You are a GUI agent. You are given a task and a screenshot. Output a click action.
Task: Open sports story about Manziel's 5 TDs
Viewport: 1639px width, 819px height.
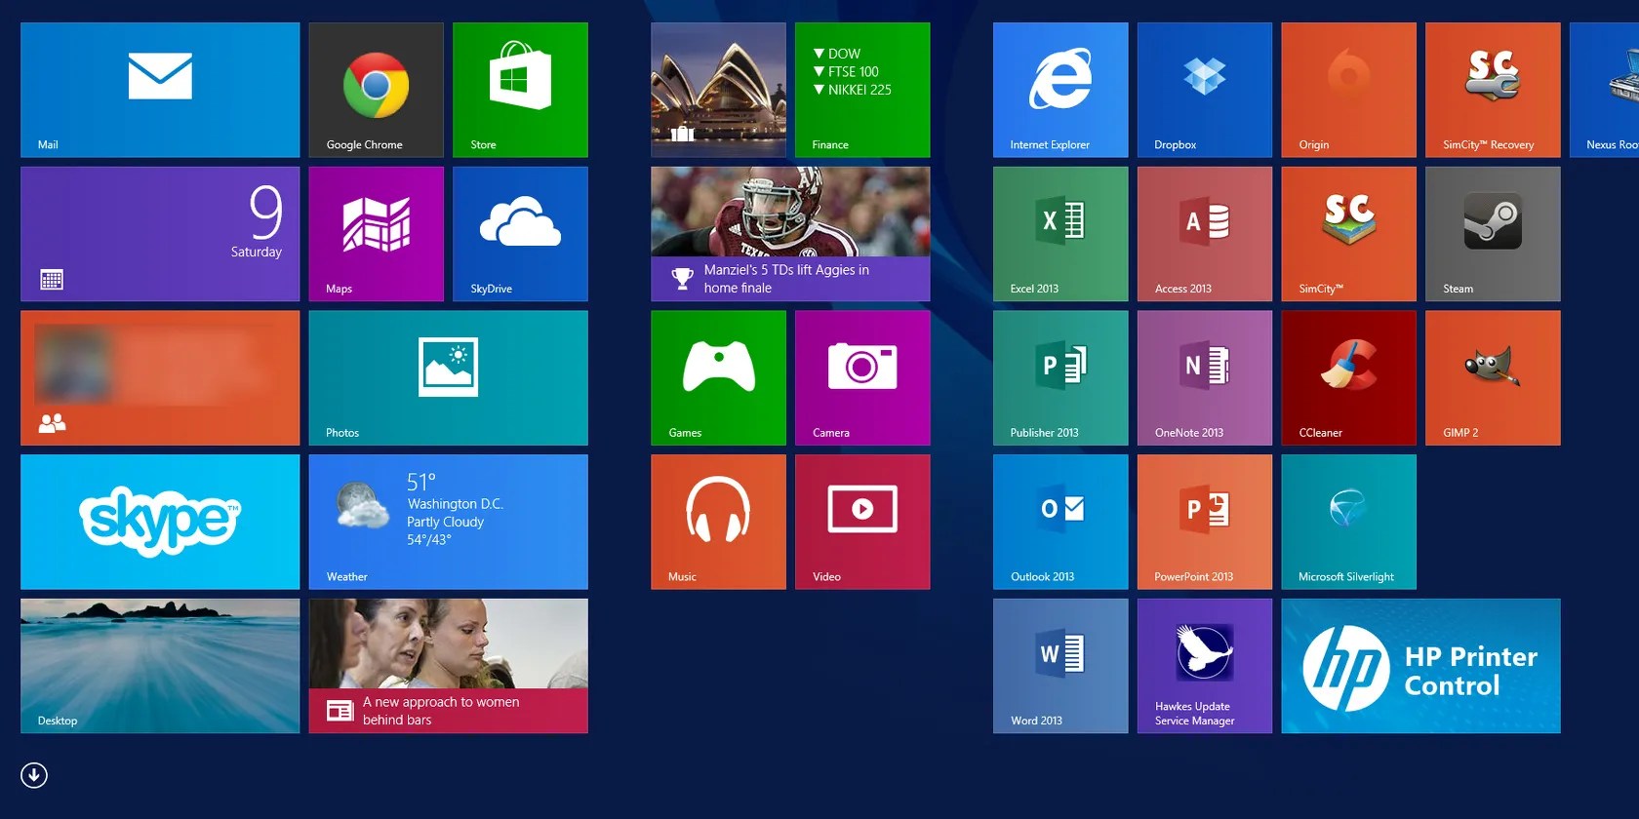(x=790, y=234)
